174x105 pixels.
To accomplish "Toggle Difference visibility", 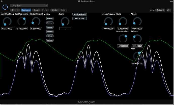I will point(50,32).
